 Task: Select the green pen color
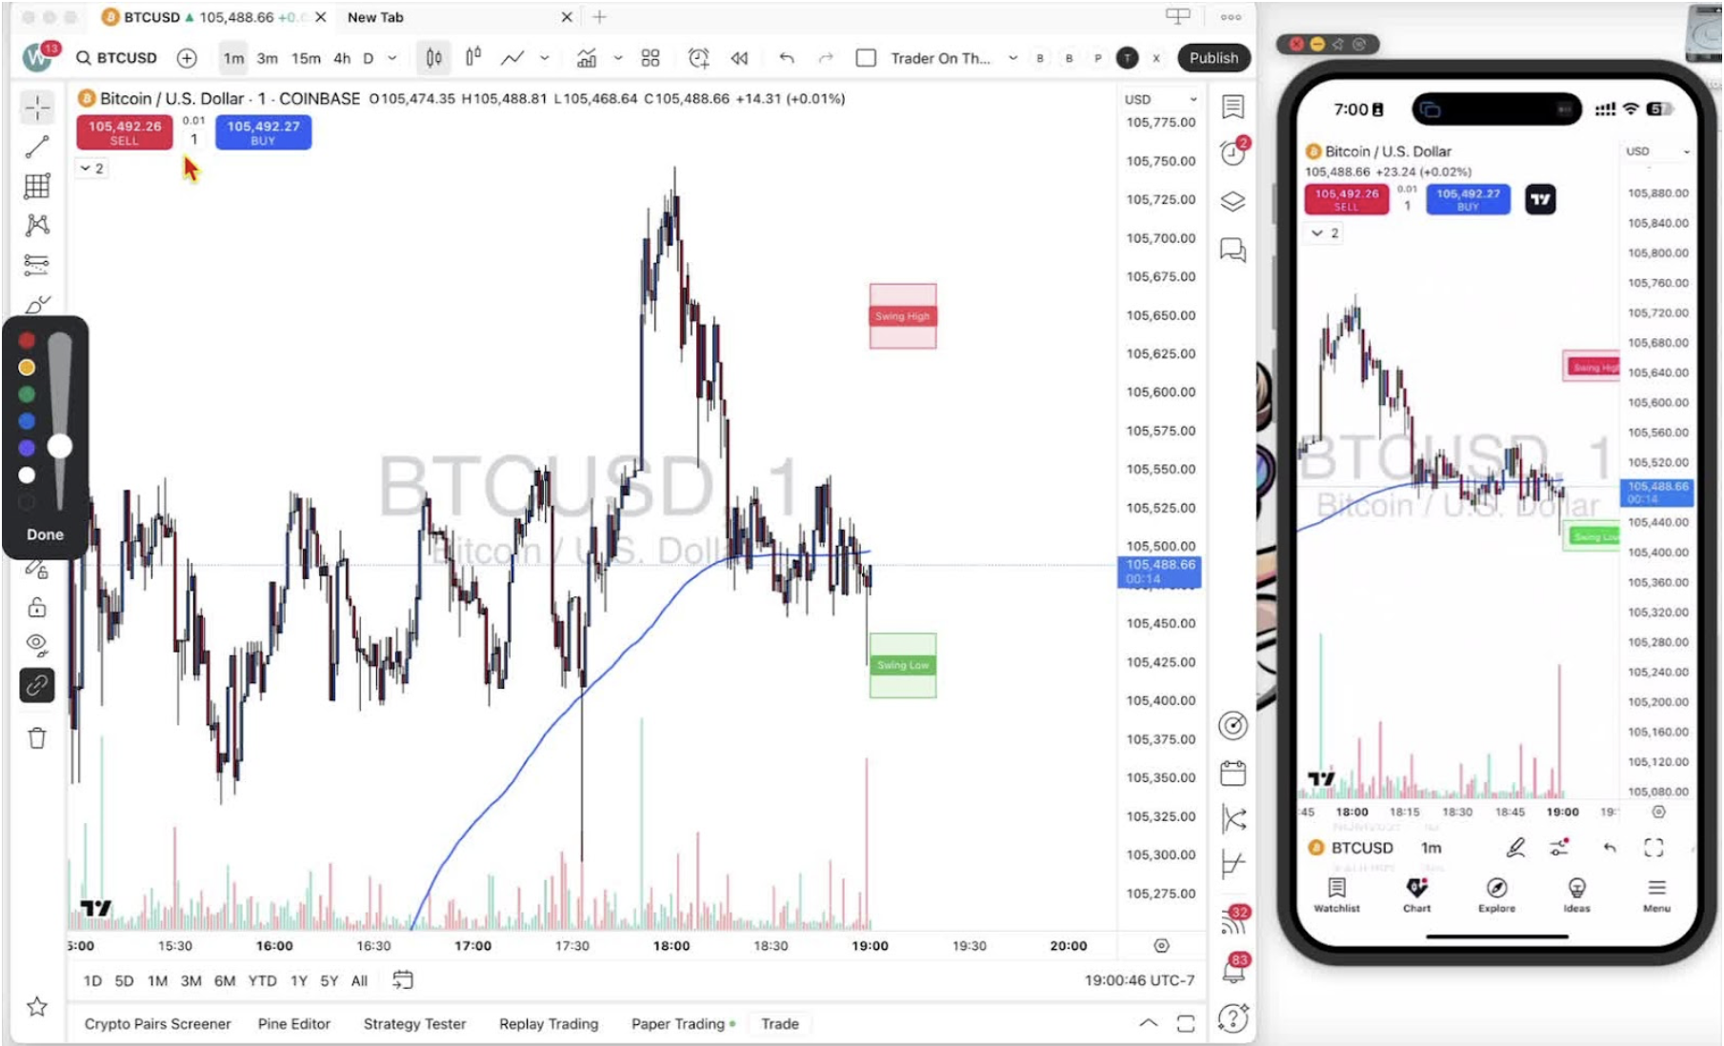[x=27, y=394]
